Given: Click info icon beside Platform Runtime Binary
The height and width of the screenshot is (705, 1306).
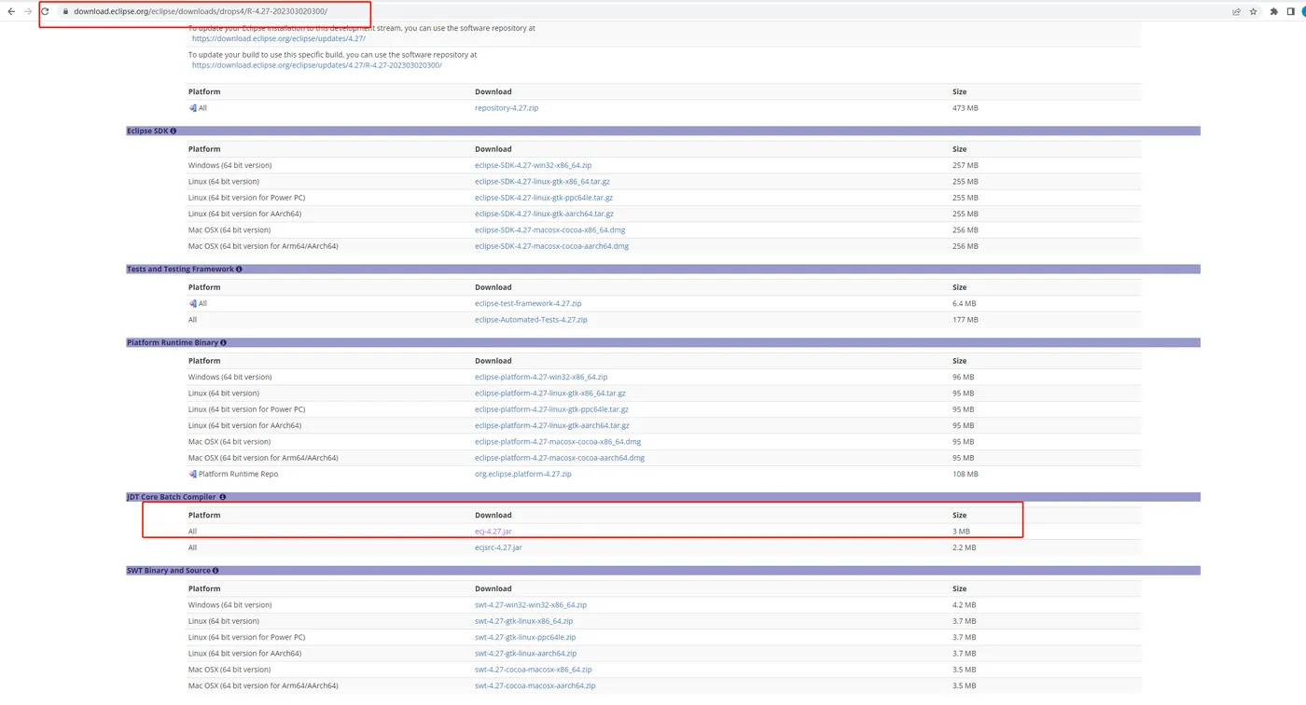Looking at the screenshot, I should 223,343.
